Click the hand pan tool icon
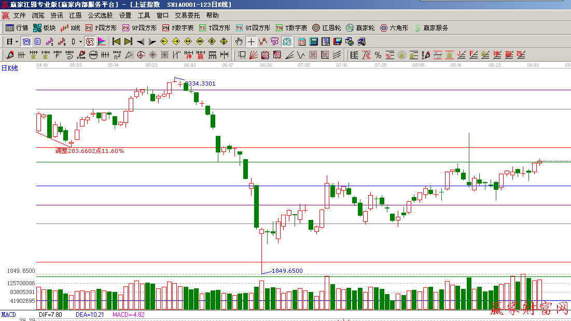This screenshot has height=321, width=571. click(x=239, y=41)
